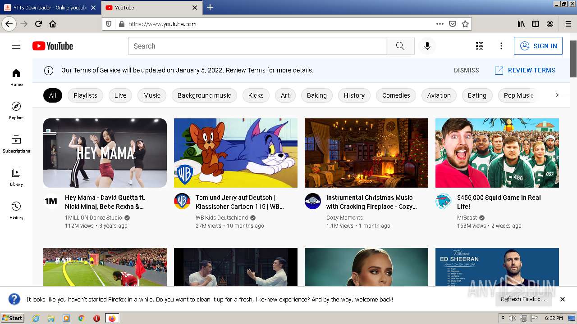Open Hey Mama video title
Image resolution: width=577 pixels, height=324 pixels.
coord(105,202)
